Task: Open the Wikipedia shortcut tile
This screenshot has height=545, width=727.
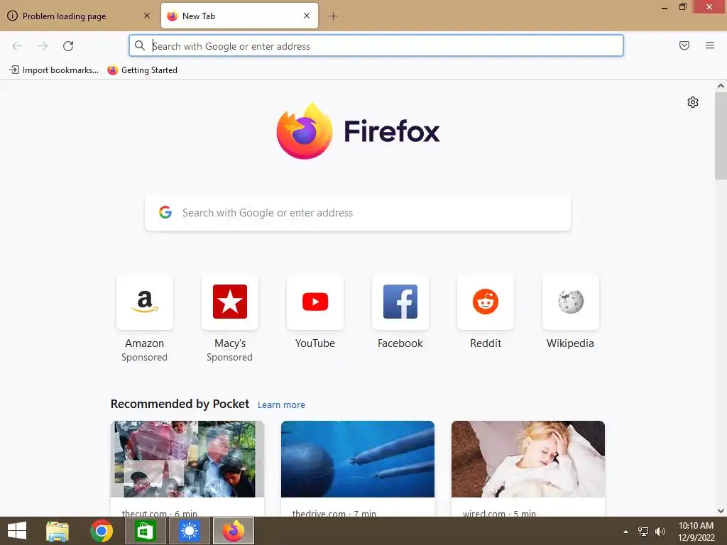Action: point(571,302)
